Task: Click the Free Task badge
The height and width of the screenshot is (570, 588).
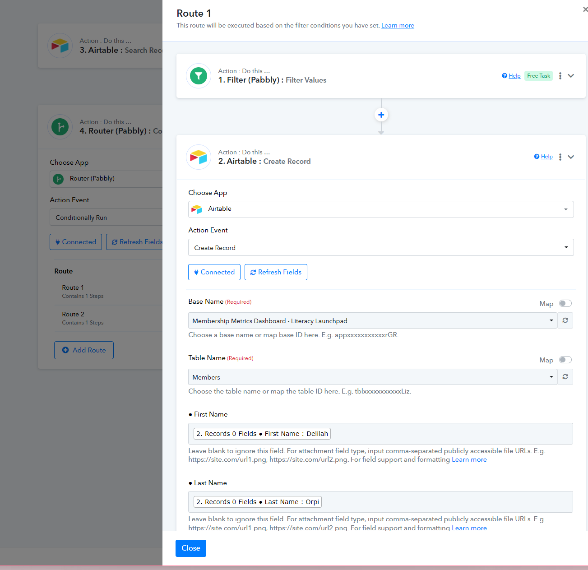Action: 538,76
